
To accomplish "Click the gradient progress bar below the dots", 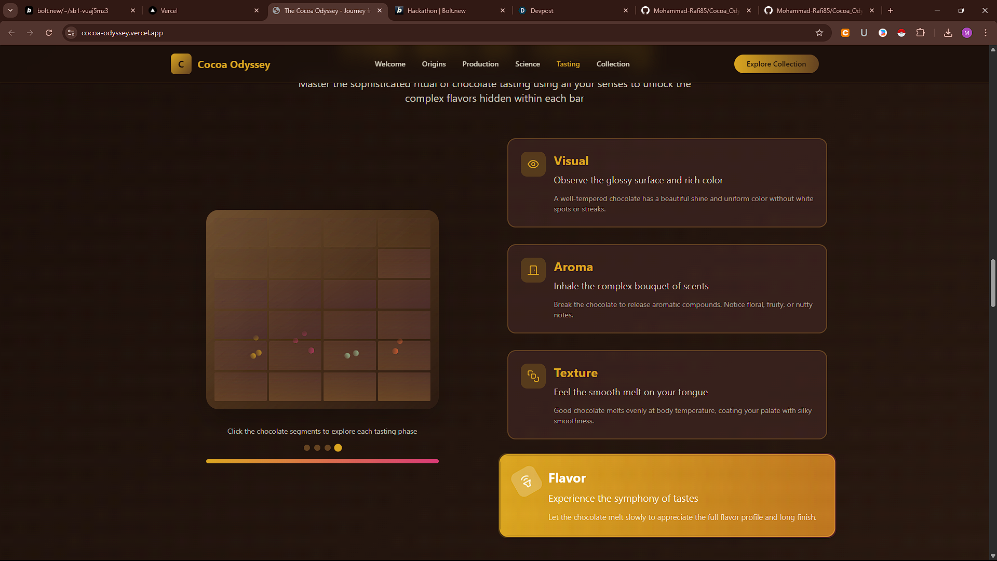I will tap(322, 461).
